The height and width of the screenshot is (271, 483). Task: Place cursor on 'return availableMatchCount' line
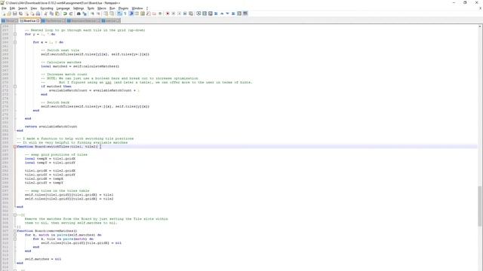coord(51,126)
